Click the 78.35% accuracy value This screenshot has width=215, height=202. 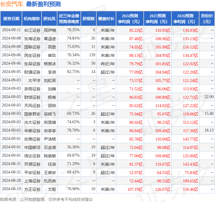pos(73,30)
